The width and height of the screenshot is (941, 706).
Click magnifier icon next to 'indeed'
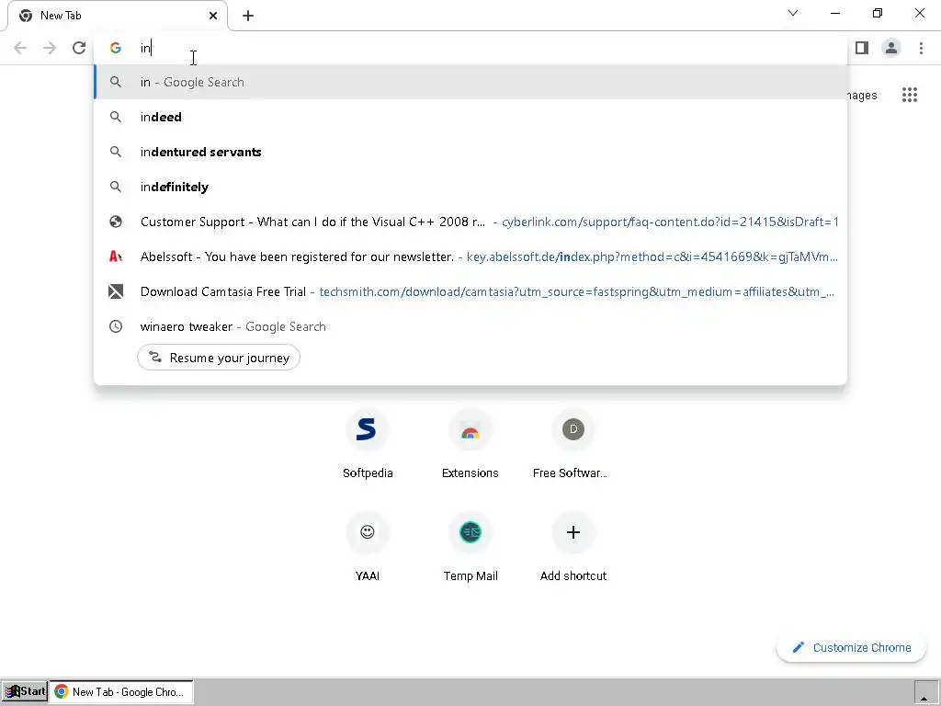coord(116,117)
